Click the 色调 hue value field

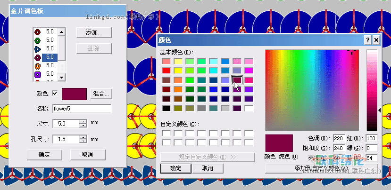coord(338,138)
